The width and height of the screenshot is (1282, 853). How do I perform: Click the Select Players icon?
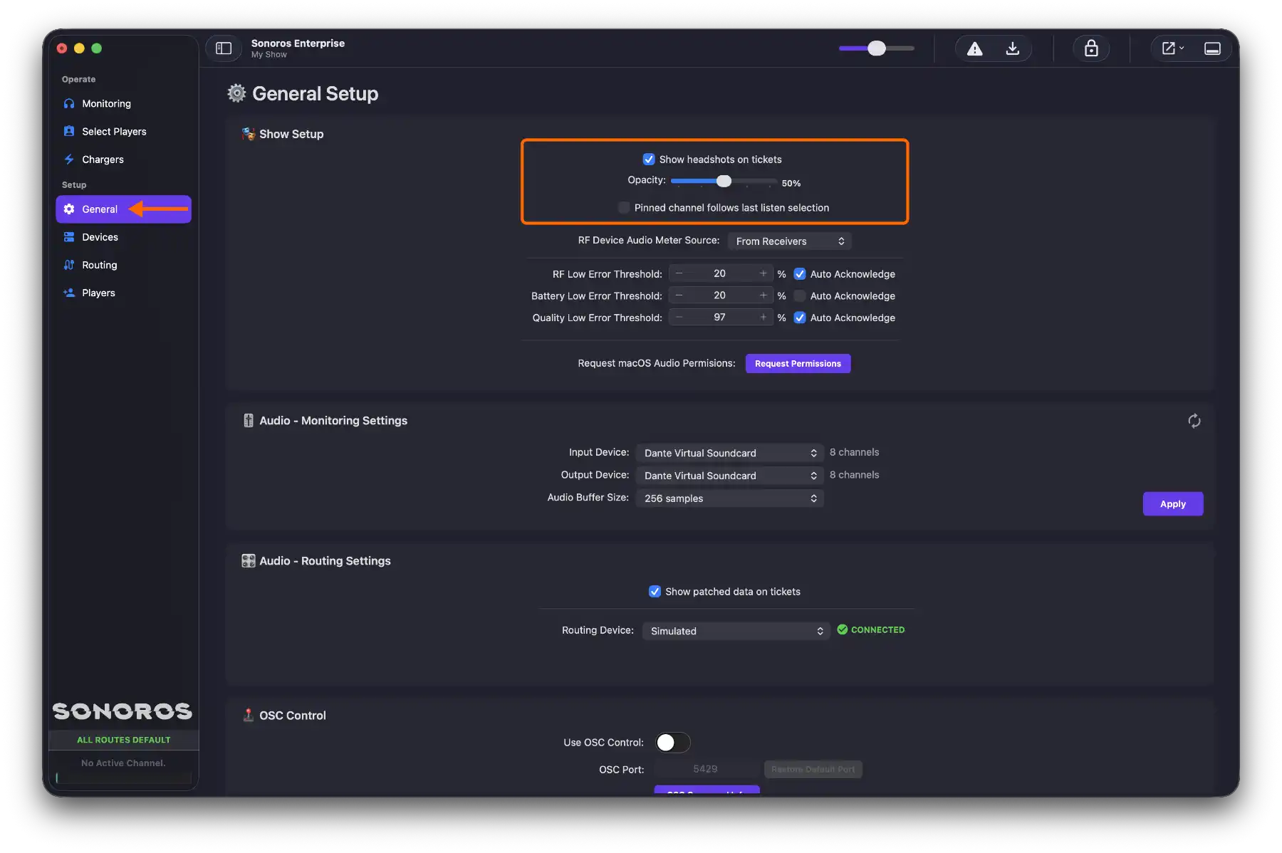tap(69, 132)
